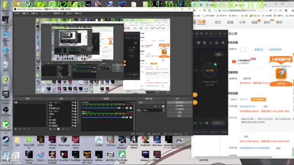Enable 工作室模式 in OBS controls
Viewport: 294px width, 165px height.
179,109
